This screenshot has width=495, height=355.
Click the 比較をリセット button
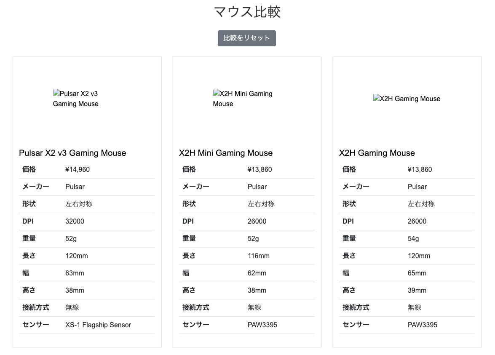click(246, 38)
